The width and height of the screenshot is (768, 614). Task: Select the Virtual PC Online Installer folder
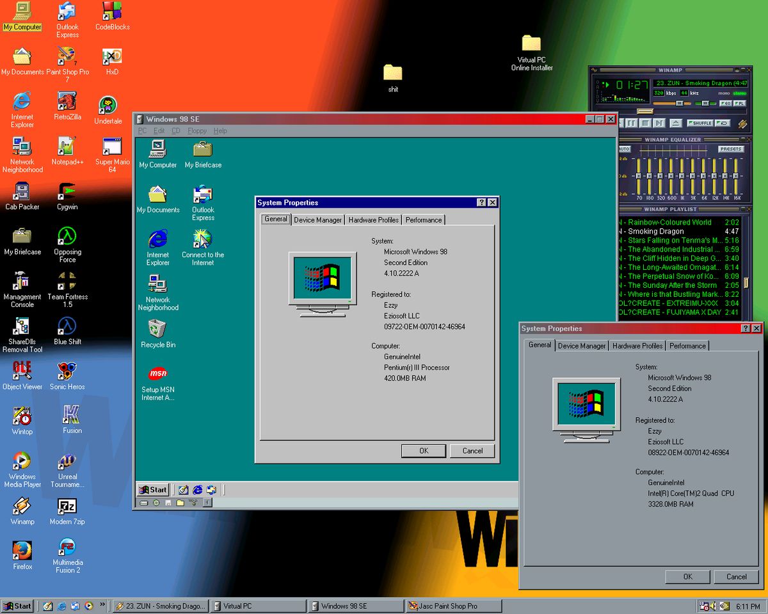(x=531, y=43)
